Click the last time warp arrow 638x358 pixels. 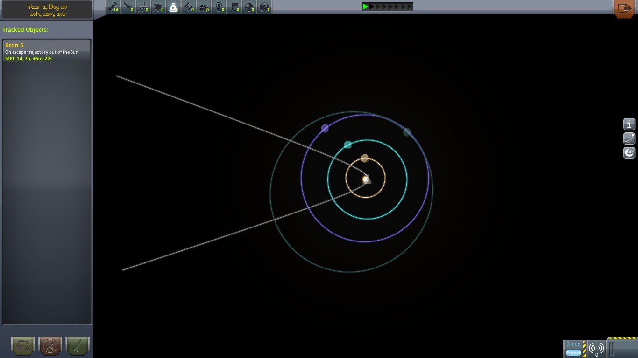coord(409,7)
